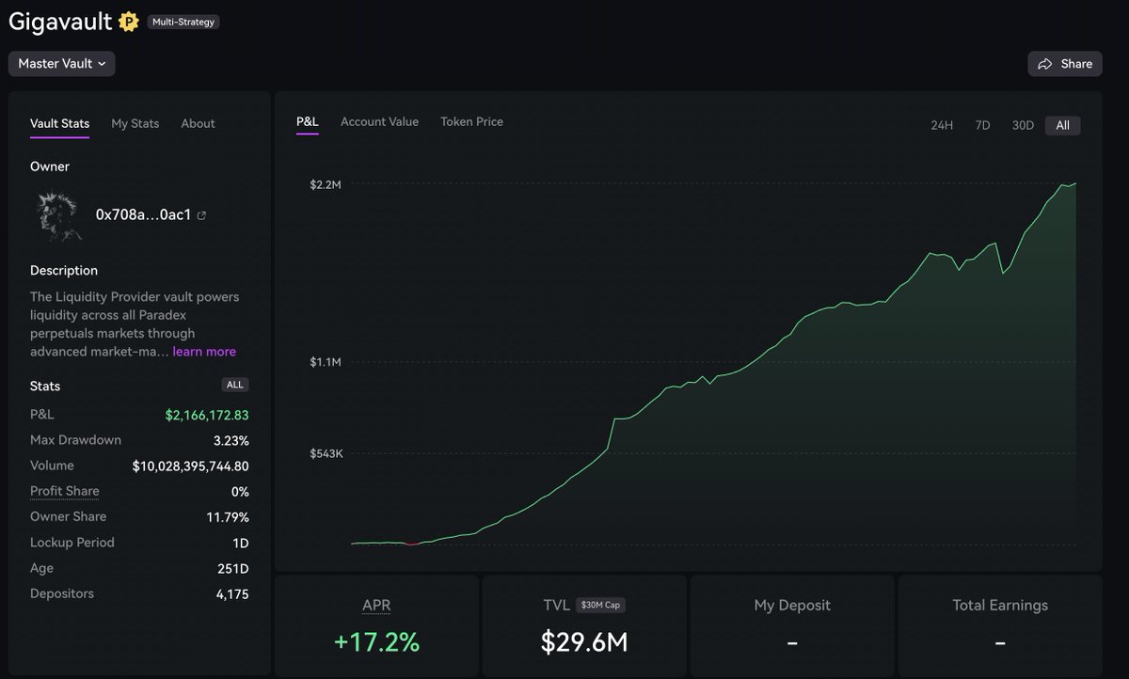Click the Owner Share value 11.79%
Viewport: 1129px width, 679px height.
click(228, 517)
